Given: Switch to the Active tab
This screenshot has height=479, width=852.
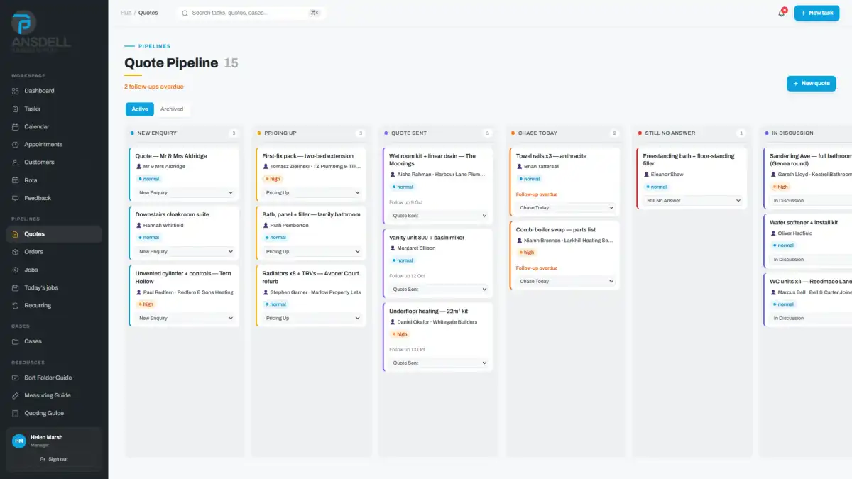Looking at the screenshot, I should [140, 109].
